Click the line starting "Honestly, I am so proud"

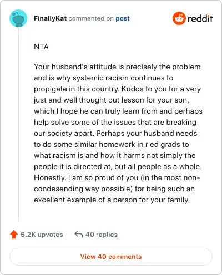(117, 177)
